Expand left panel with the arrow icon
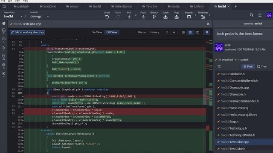The height and width of the screenshot is (153, 273). [x=4, y=23]
